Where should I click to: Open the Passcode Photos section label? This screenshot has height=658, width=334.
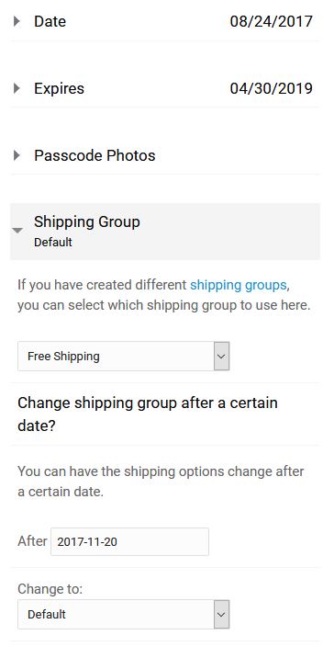click(95, 155)
